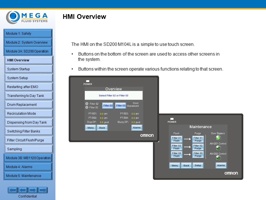Toggle the Door Bypass green indicator
Viewport: 266px width, 200px height.
tap(218, 138)
